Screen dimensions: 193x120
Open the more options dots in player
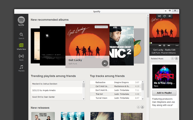pyautogui.click(x=177, y=45)
